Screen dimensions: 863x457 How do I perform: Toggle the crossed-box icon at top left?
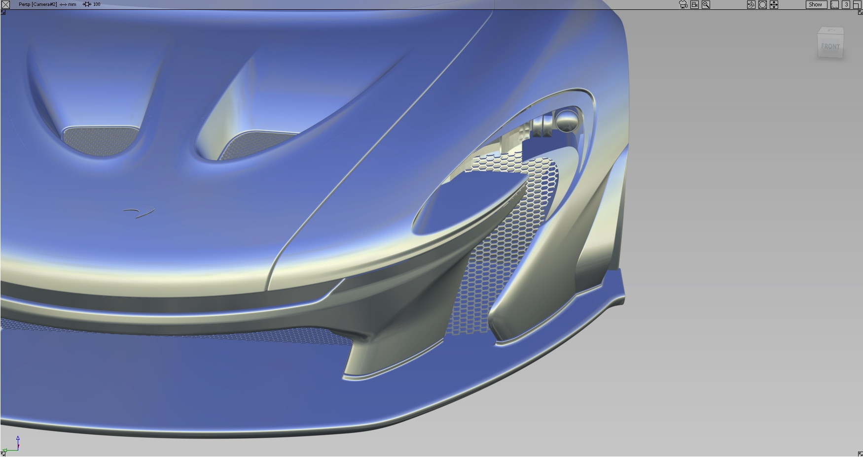click(x=5, y=4)
